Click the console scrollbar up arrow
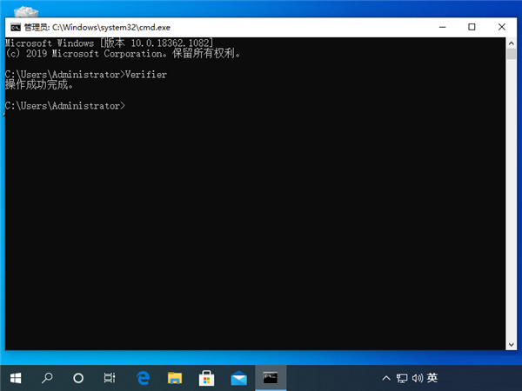This screenshot has height=391, width=522. click(x=512, y=43)
